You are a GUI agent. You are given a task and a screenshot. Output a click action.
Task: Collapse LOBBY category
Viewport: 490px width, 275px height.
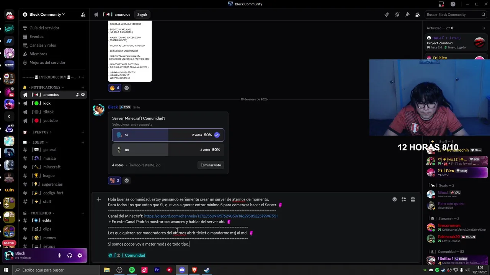pos(36,142)
